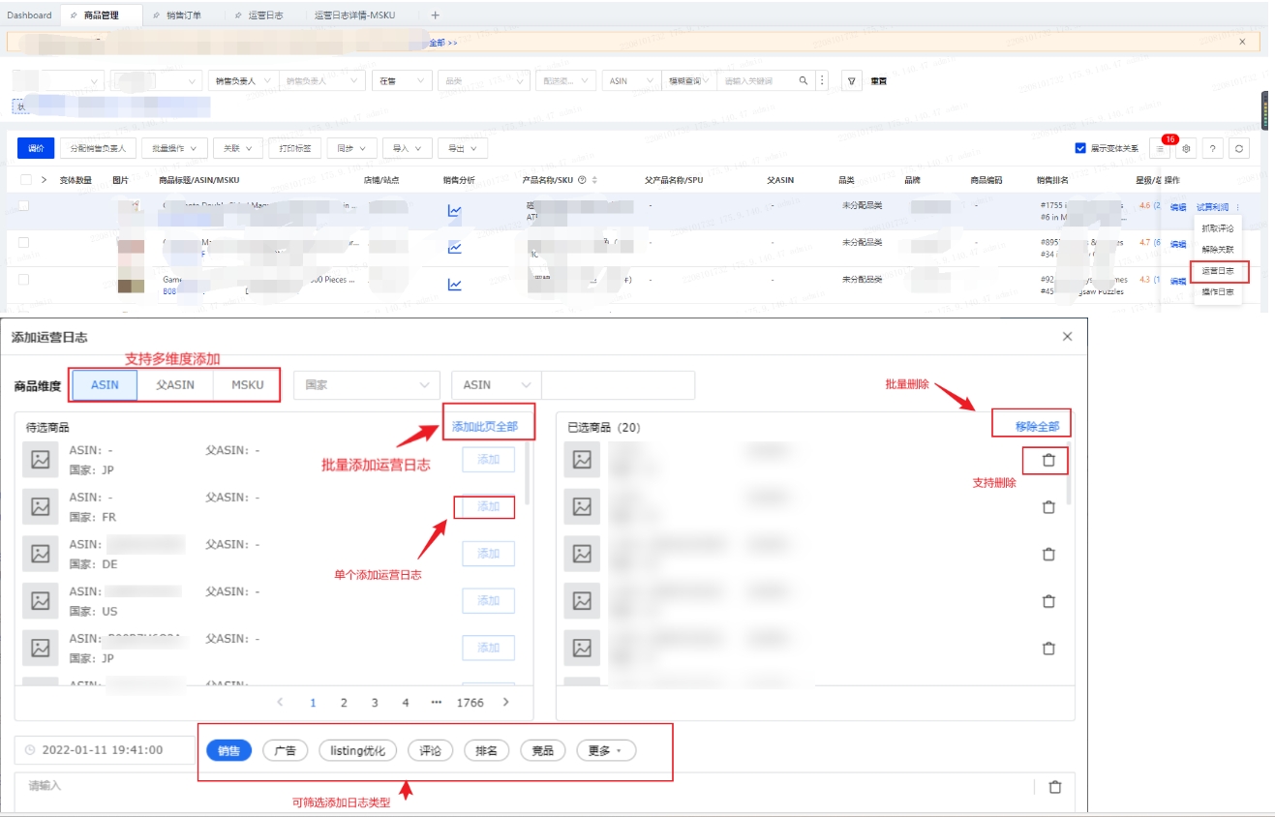Choose 操作日志 from the row action menu
This screenshot has width=1275, height=817.
pos(1218,291)
